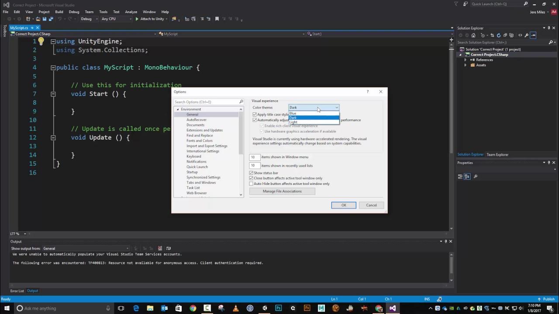
Task: Select Fonts and Colors in Options tree
Action: point(200,141)
